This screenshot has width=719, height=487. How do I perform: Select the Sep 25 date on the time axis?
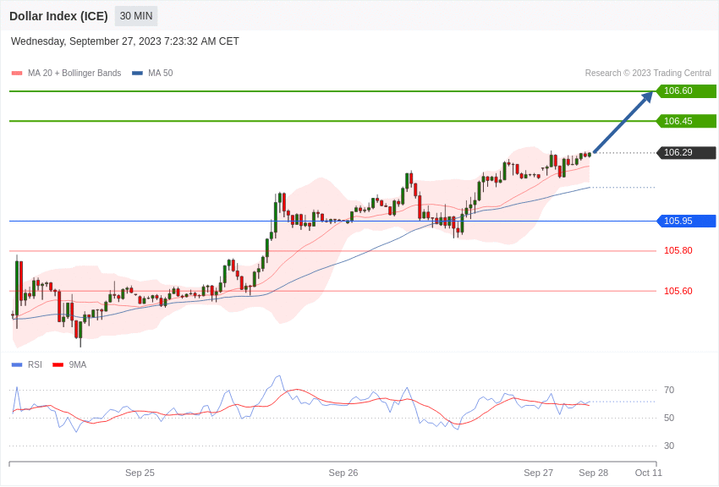tap(140, 473)
